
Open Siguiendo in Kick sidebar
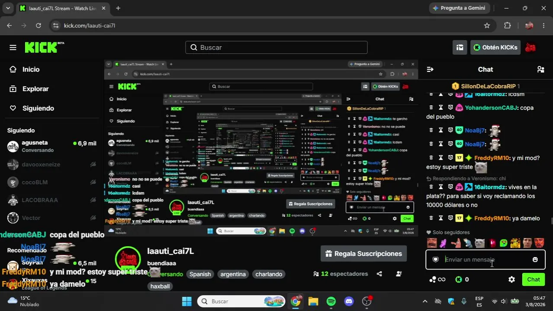tap(32, 108)
